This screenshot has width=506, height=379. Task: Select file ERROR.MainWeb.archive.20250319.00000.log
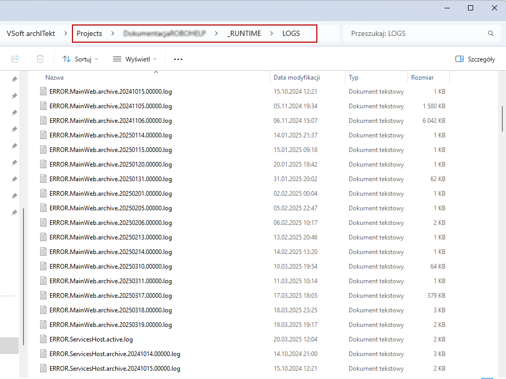coord(110,325)
